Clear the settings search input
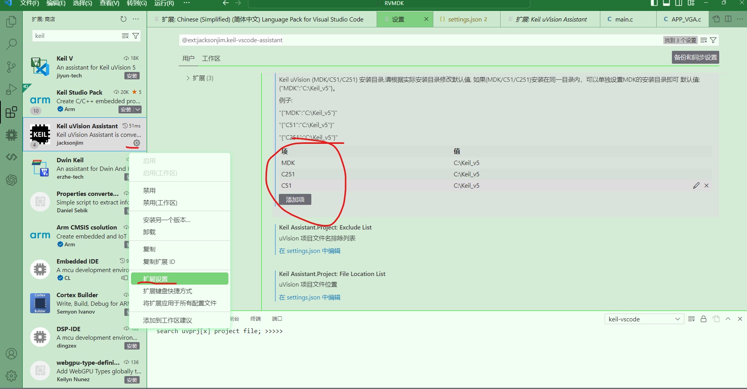This screenshot has height=389, width=747. [704, 40]
